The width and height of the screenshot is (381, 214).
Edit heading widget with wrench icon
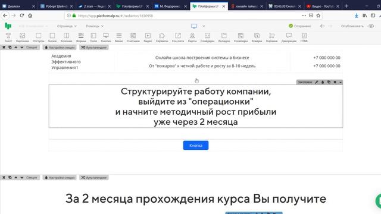click(317, 82)
